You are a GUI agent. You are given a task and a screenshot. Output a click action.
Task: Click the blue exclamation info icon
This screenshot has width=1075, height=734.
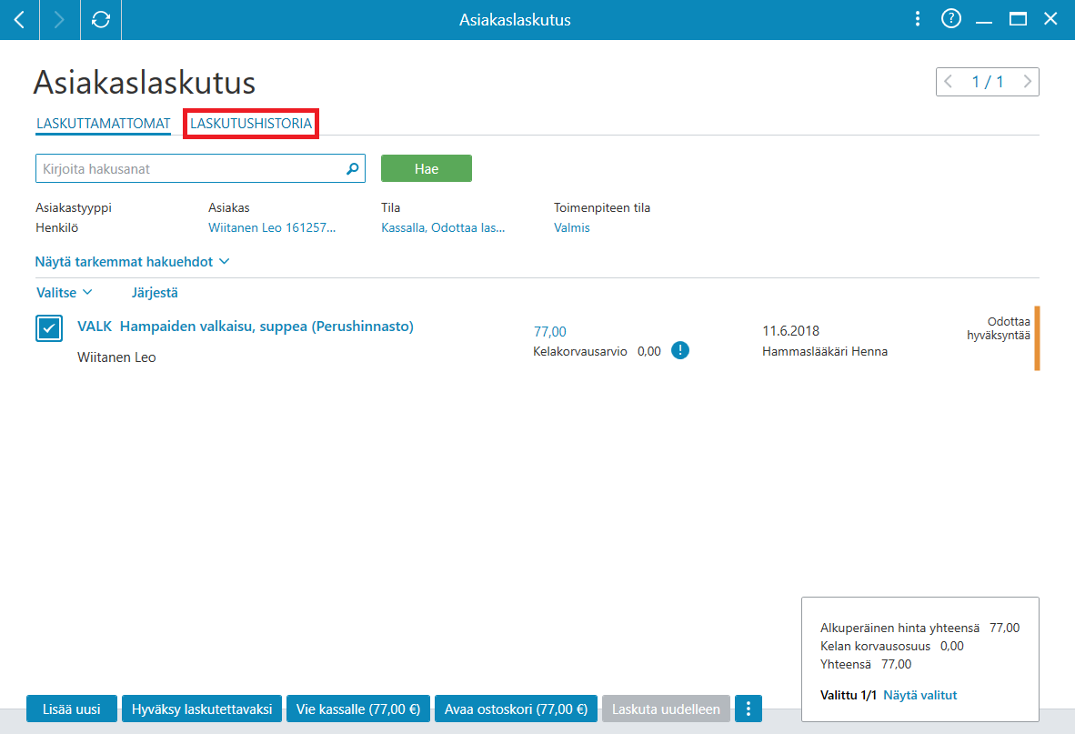click(x=680, y=351)
